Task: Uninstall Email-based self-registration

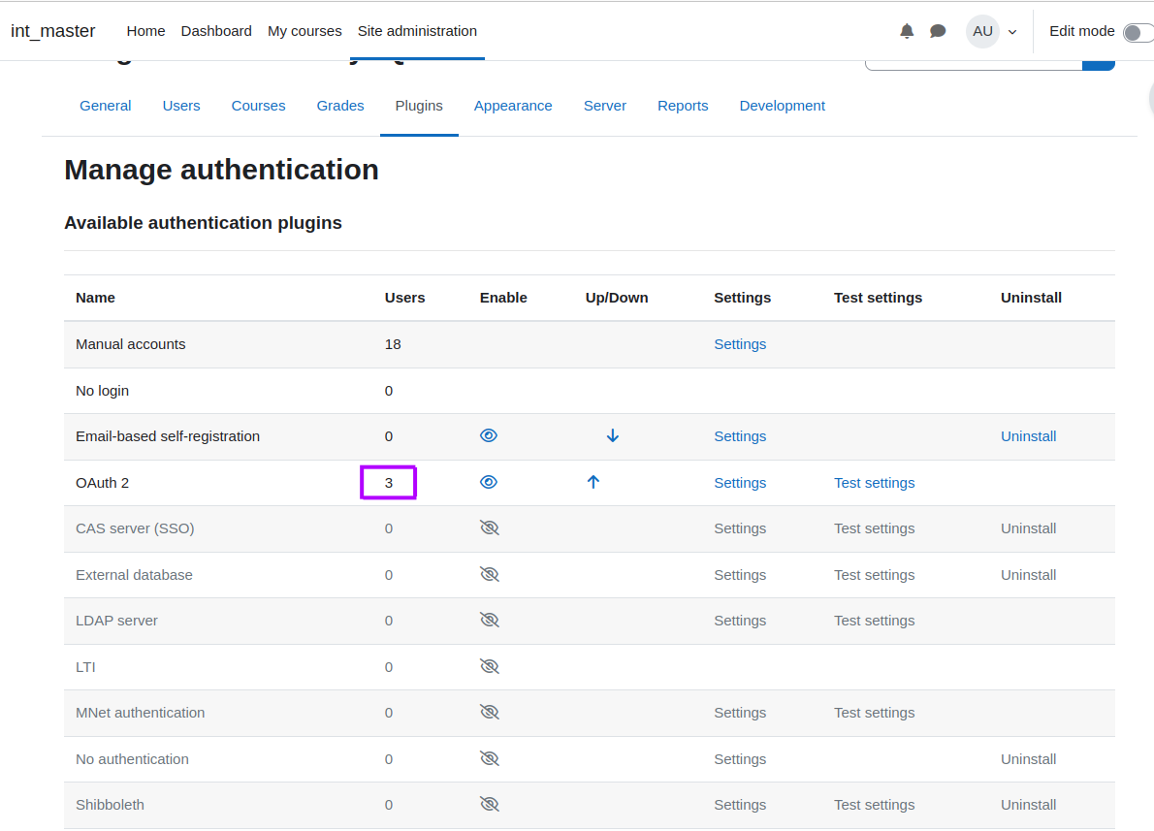Action: [1028, 436]
